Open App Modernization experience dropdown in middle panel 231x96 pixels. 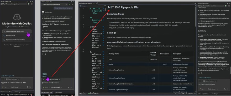pos(55,4)
